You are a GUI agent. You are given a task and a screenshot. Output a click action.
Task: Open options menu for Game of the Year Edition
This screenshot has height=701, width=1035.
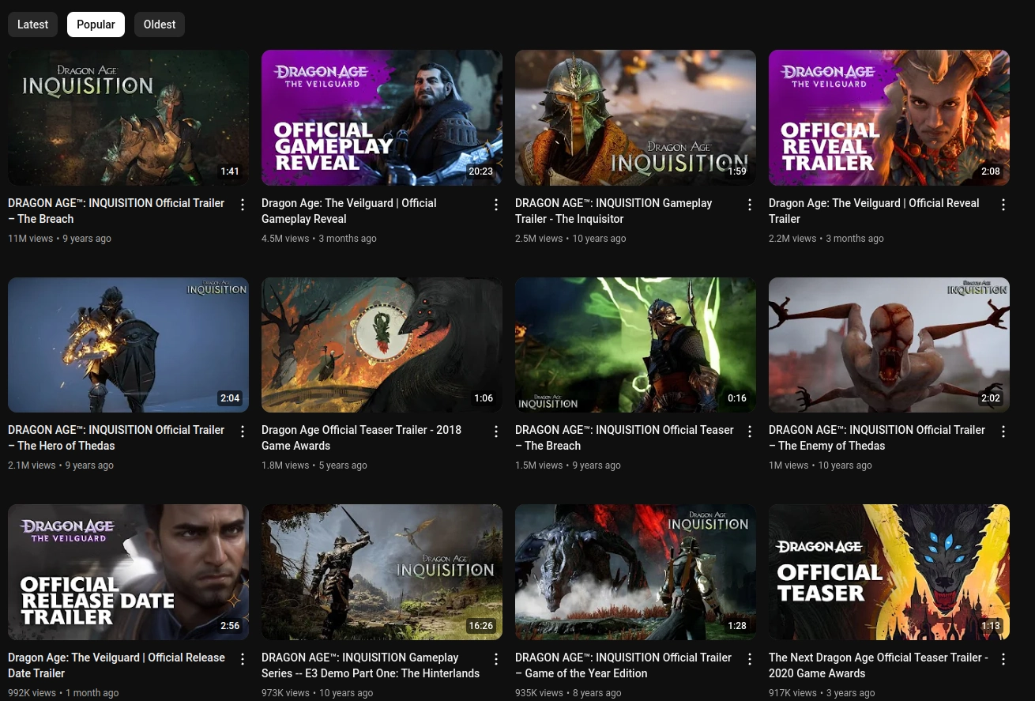pyautogui.click(x=750, y=659)
